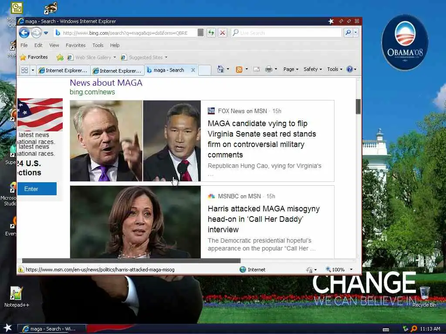Click the search magnifier button
The height and width of the screenshot is (334, 446).
[348, 33]
